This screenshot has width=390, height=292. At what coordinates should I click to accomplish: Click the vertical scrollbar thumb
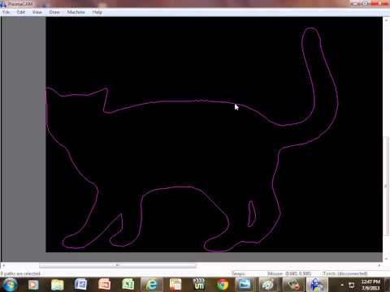386,186
